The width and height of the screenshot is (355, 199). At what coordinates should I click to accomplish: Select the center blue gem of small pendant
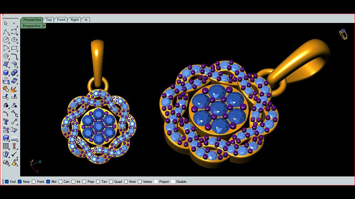click(x=98, y=126)
